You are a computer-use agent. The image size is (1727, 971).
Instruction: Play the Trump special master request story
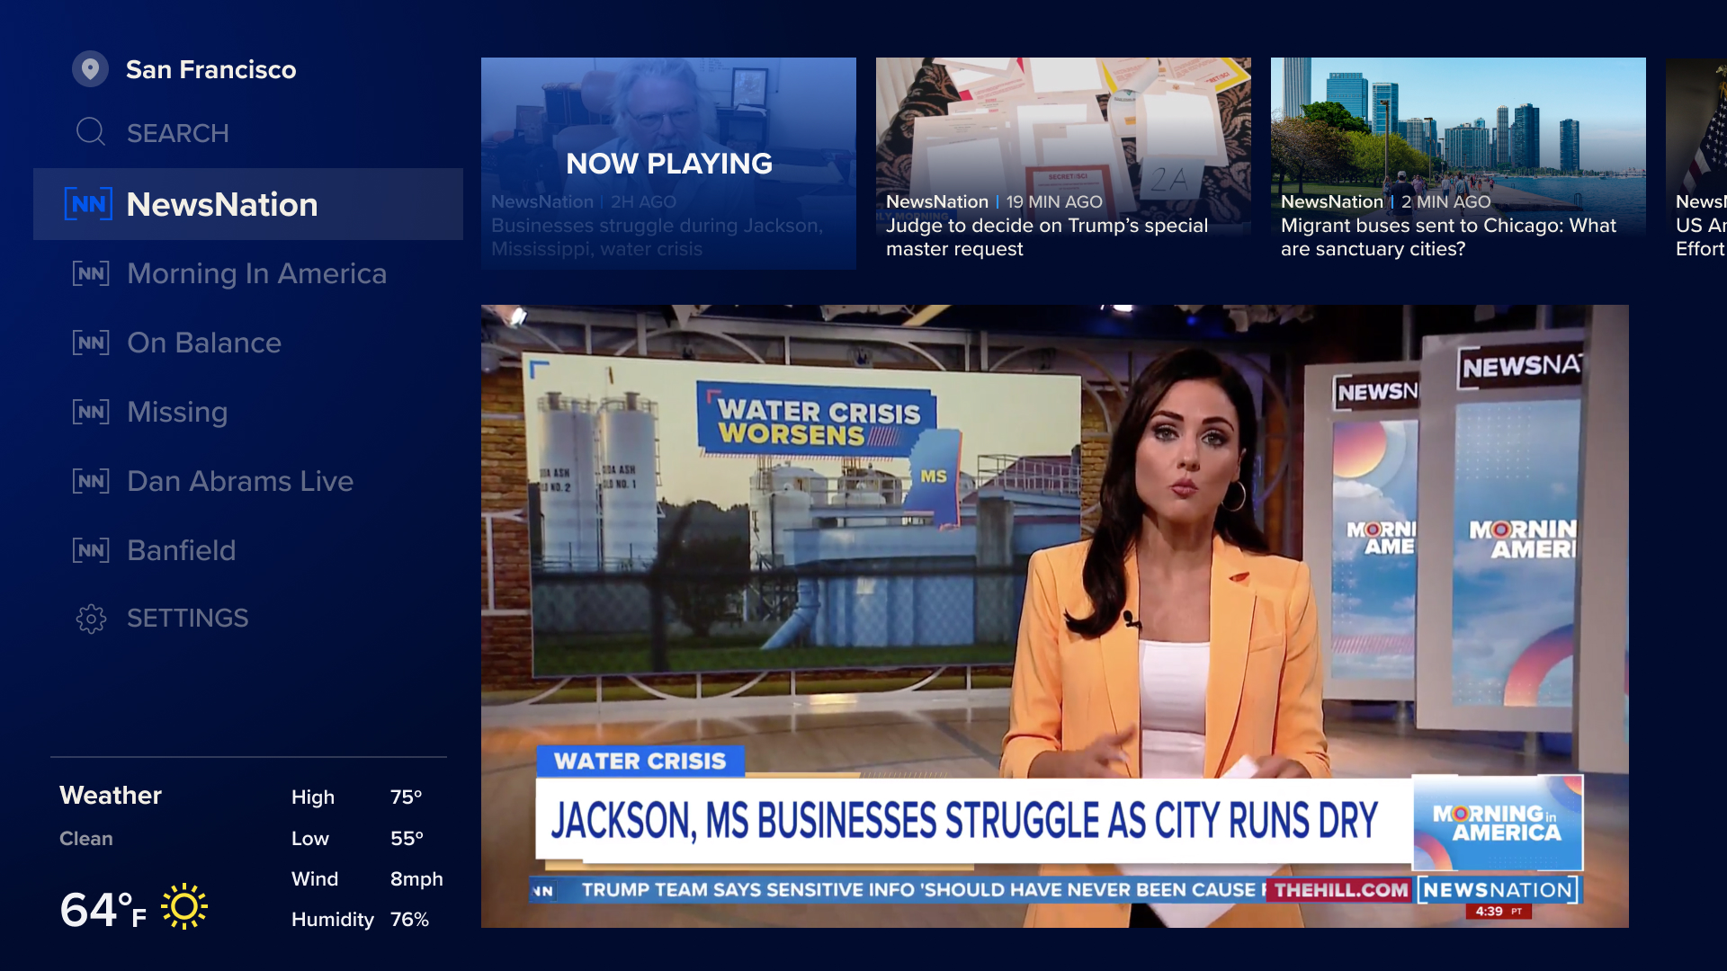click(1063, 163)
